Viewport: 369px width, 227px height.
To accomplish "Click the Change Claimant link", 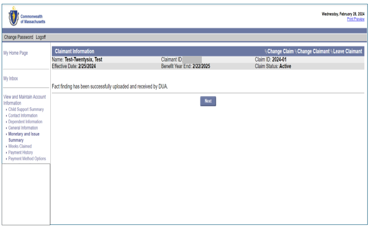I will point(313,51).
